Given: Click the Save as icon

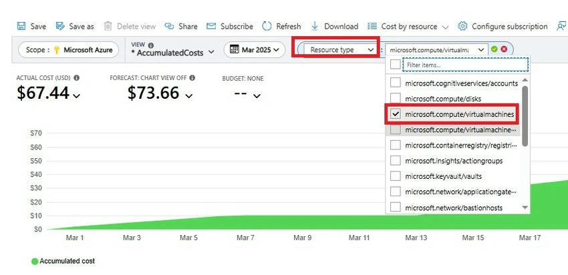Looking at the screenshot, I should click(x=60, y=27).
